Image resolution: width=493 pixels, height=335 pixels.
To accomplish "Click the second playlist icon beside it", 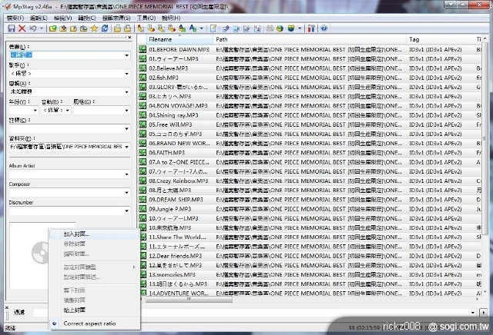I will pos(127,28).
